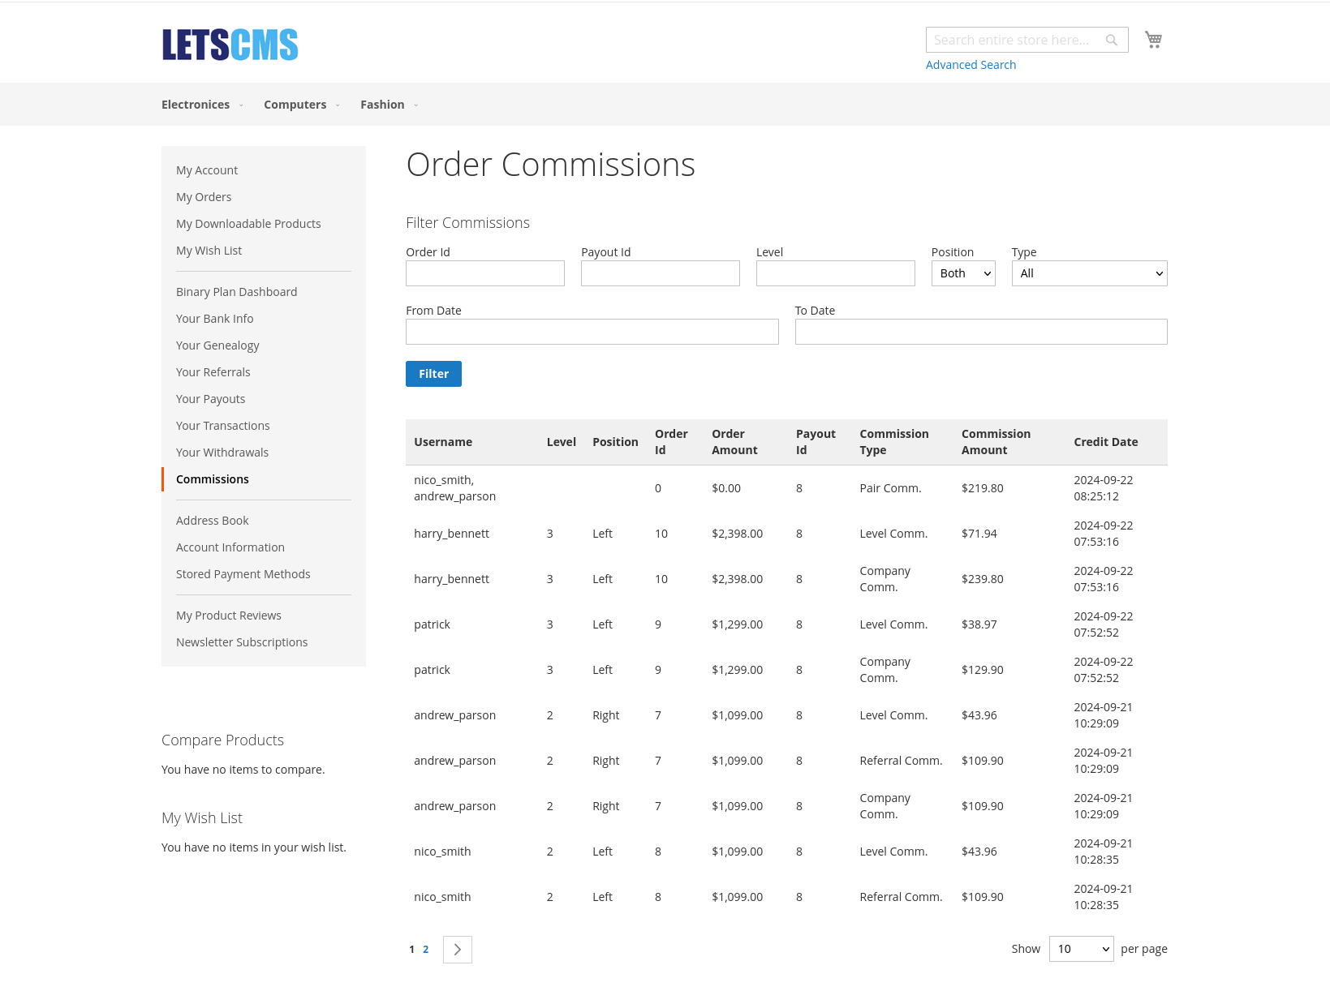Screen dimensions: 1330x1004
Task: Open the Type filter dropdown
Action: click(x=1089, y=273)
